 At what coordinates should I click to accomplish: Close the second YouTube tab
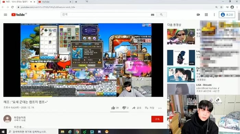point(70,2)
